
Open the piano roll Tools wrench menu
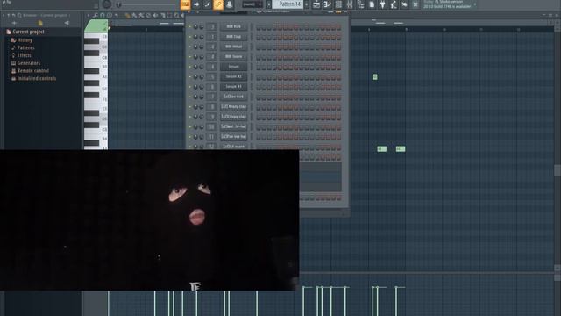tap(96, 16)
